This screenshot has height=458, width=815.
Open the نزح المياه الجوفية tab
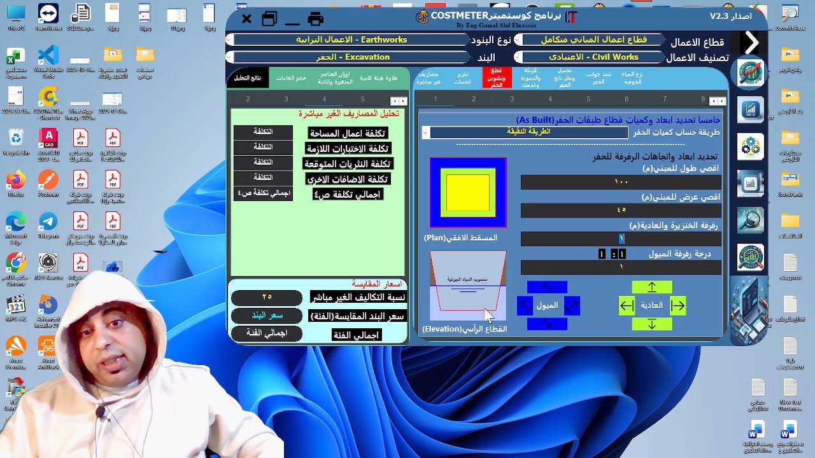(632, 78)
